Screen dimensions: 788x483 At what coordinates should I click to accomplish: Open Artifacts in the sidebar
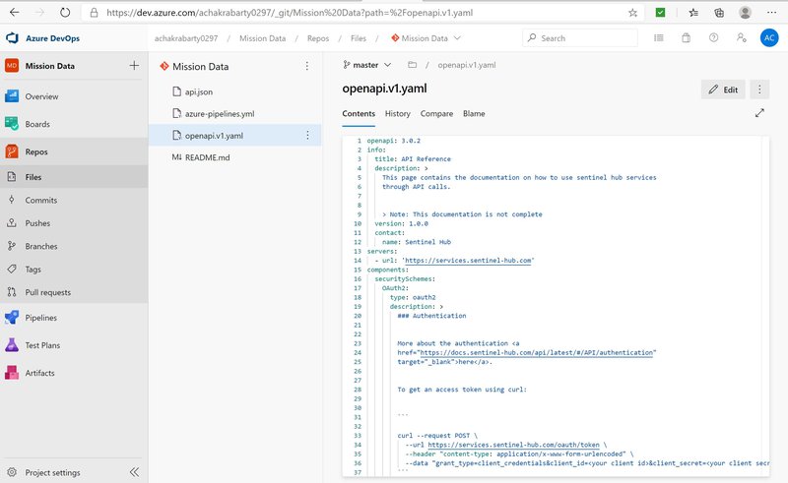[74, 373]
